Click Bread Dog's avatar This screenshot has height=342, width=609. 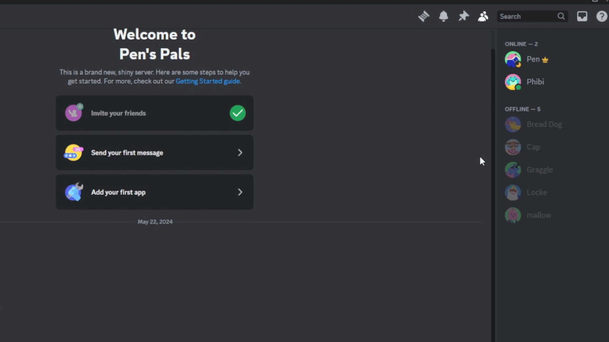click(513, 124)
